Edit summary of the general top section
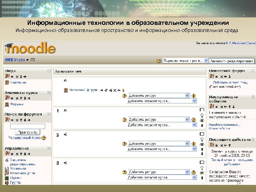The height and width of the screenshot is (192, 256). pyautogui.click(x=65, y=80)
